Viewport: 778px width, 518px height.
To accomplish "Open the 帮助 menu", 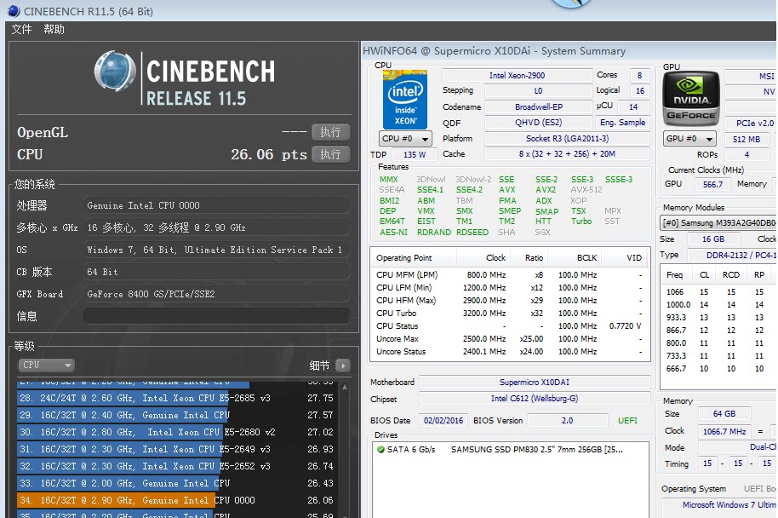I will tap(54, 29).
